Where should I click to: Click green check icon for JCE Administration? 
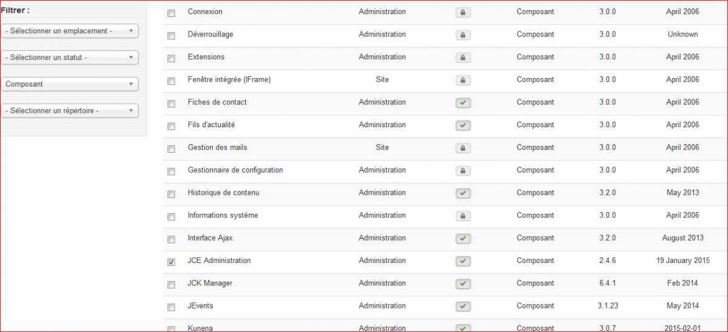pos(463,261)
